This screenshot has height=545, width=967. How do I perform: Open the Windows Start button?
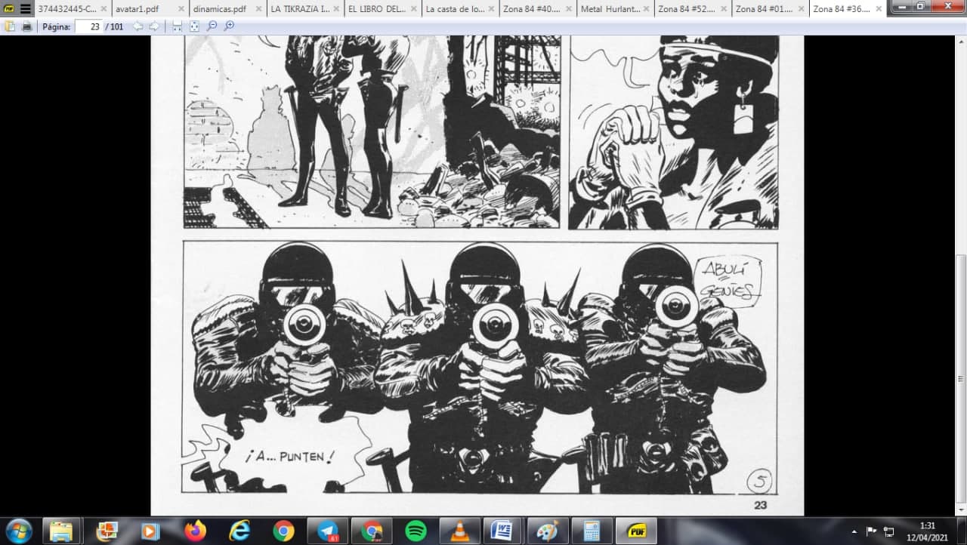[18, 531]
